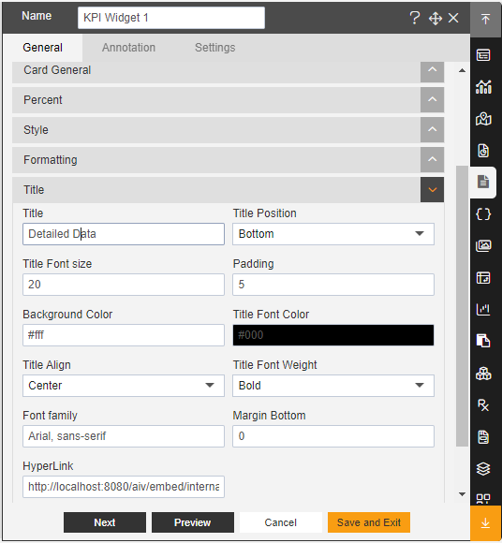Viewport: 502px width, 543px height.
Task: Expand the Card General section
Action: (x=432, y=70)
